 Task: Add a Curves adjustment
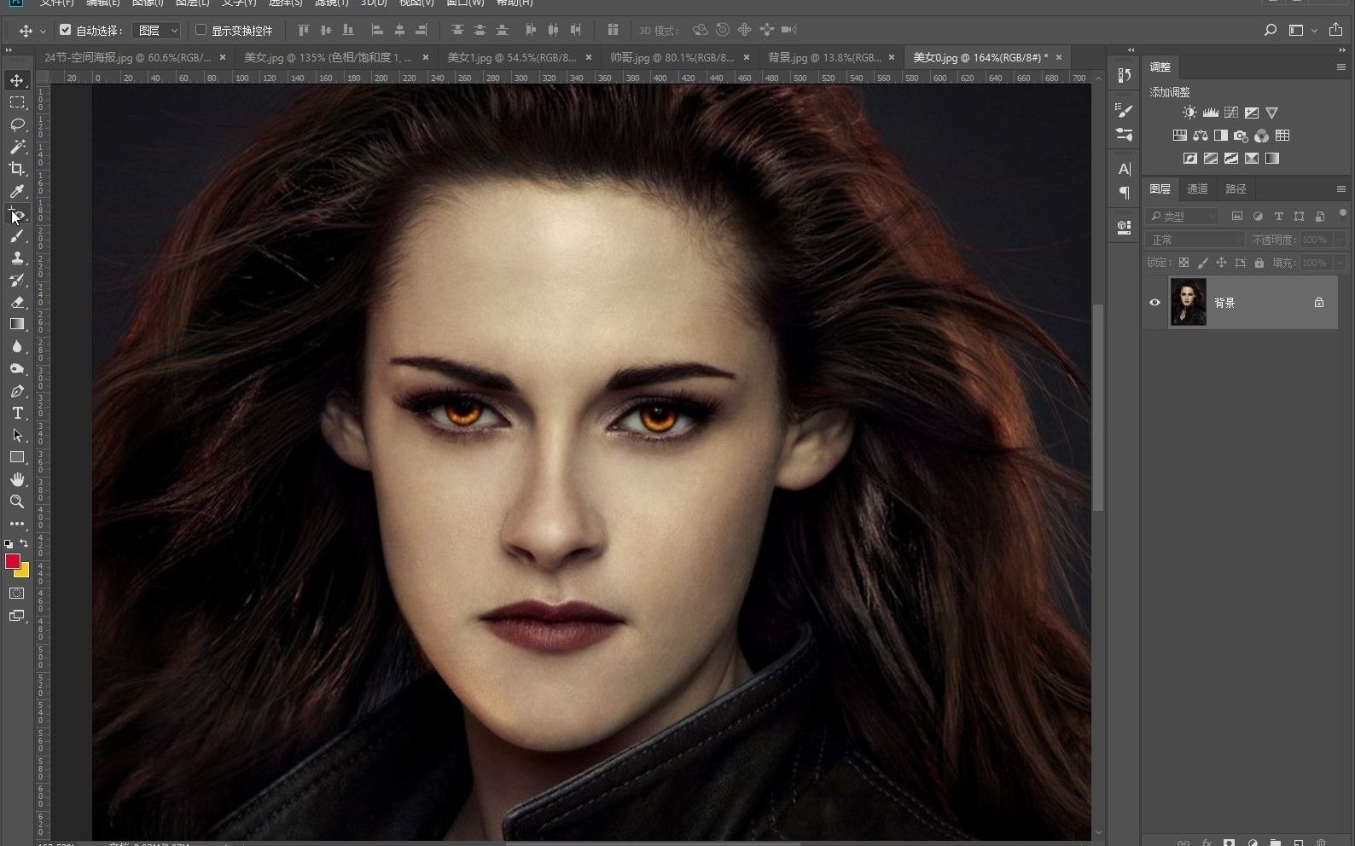click(1231, 113)
